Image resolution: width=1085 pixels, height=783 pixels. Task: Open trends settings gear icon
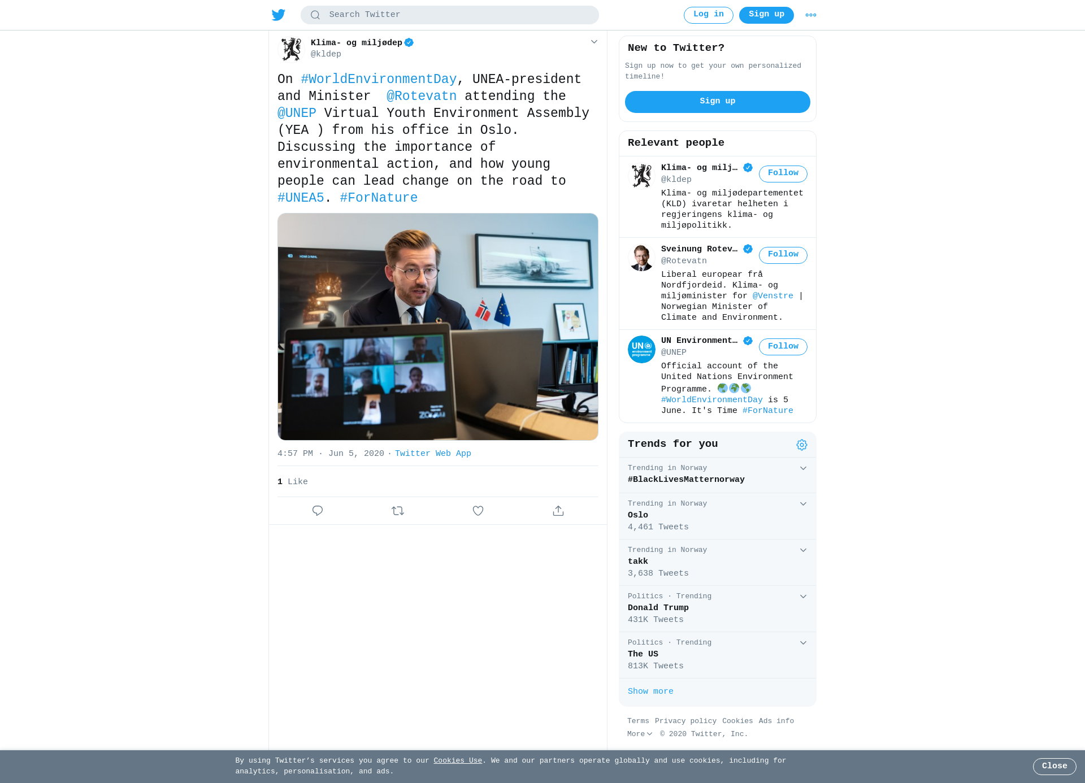(x=802, y=445)
